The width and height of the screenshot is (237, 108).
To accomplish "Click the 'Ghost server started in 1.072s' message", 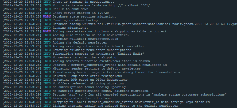I will [x=81, y=13].
